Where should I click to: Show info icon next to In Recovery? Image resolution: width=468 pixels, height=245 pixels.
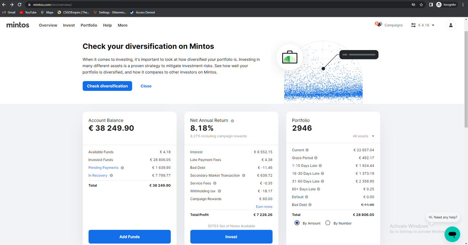pos(112,176)
